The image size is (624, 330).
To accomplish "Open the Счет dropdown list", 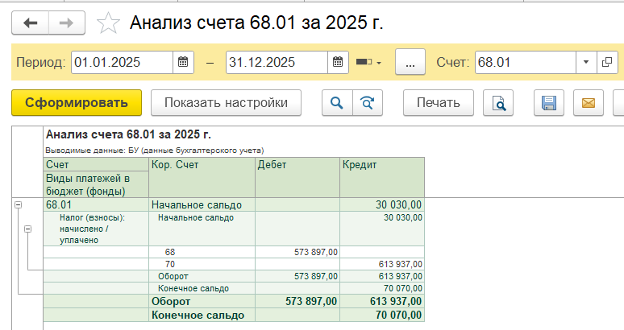I will tap(586, 62).
